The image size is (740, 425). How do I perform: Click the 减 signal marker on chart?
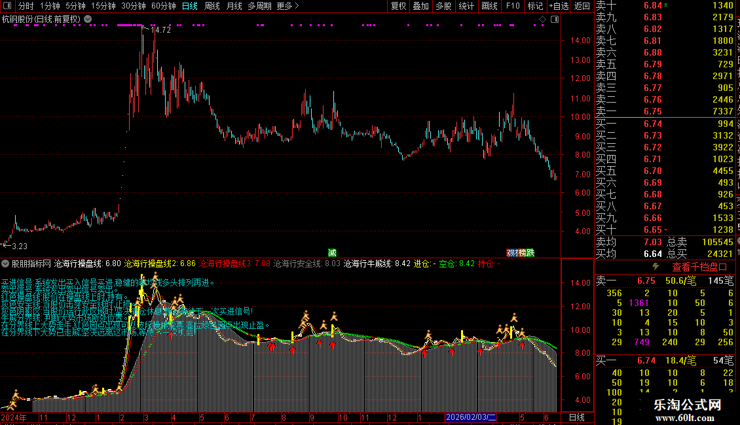[332, 253]
